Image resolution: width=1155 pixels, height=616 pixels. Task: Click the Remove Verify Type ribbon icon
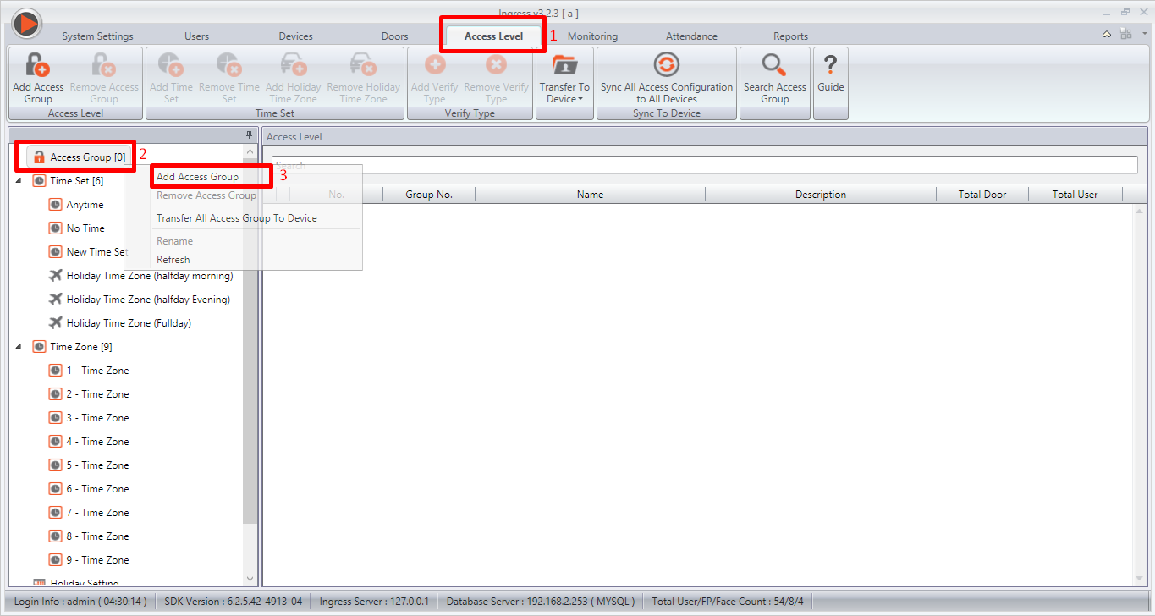pyautogui.click(x=496, y=65)
